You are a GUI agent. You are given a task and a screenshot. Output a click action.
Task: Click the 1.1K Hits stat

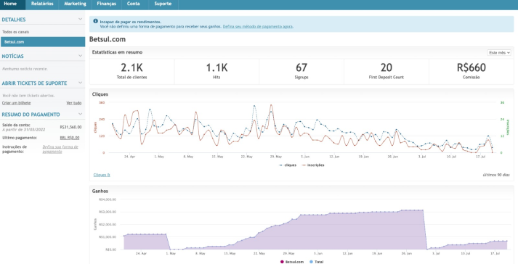(x=216, y=72)
